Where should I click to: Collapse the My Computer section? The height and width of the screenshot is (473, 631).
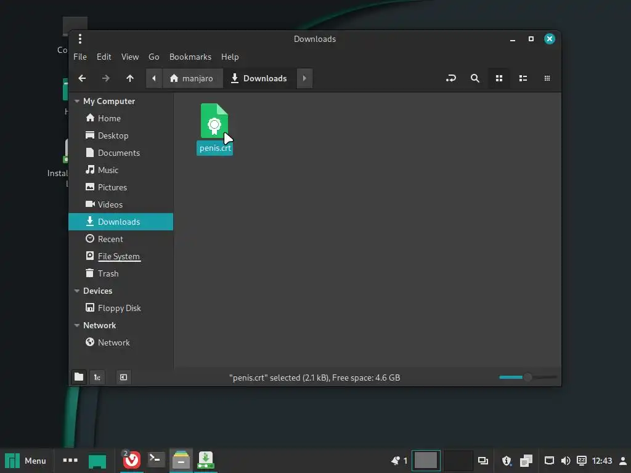pyautogui.click(x=77, y=102)
